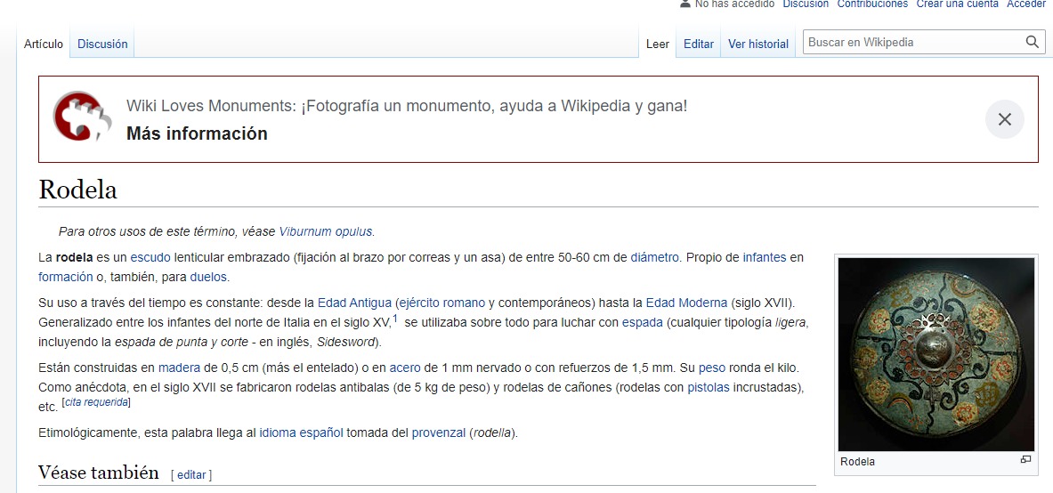This screenshot has width=1053, height=493.
Task: Follow the 'ejército romano' link
Action: (441, 303)
